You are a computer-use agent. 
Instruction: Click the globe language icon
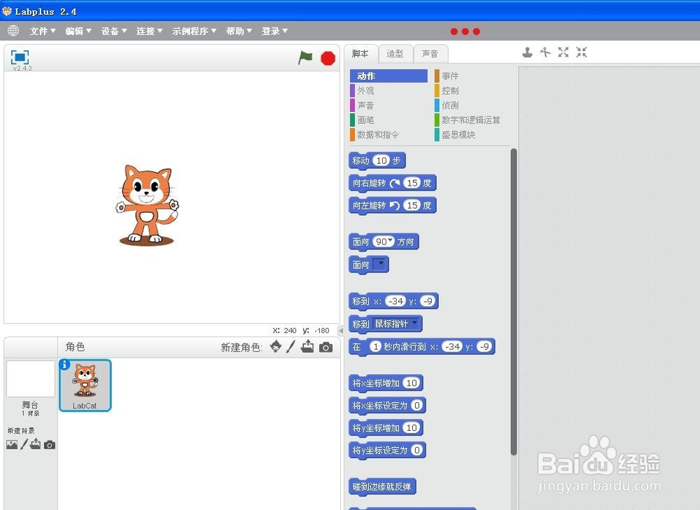tap(13, 31)
